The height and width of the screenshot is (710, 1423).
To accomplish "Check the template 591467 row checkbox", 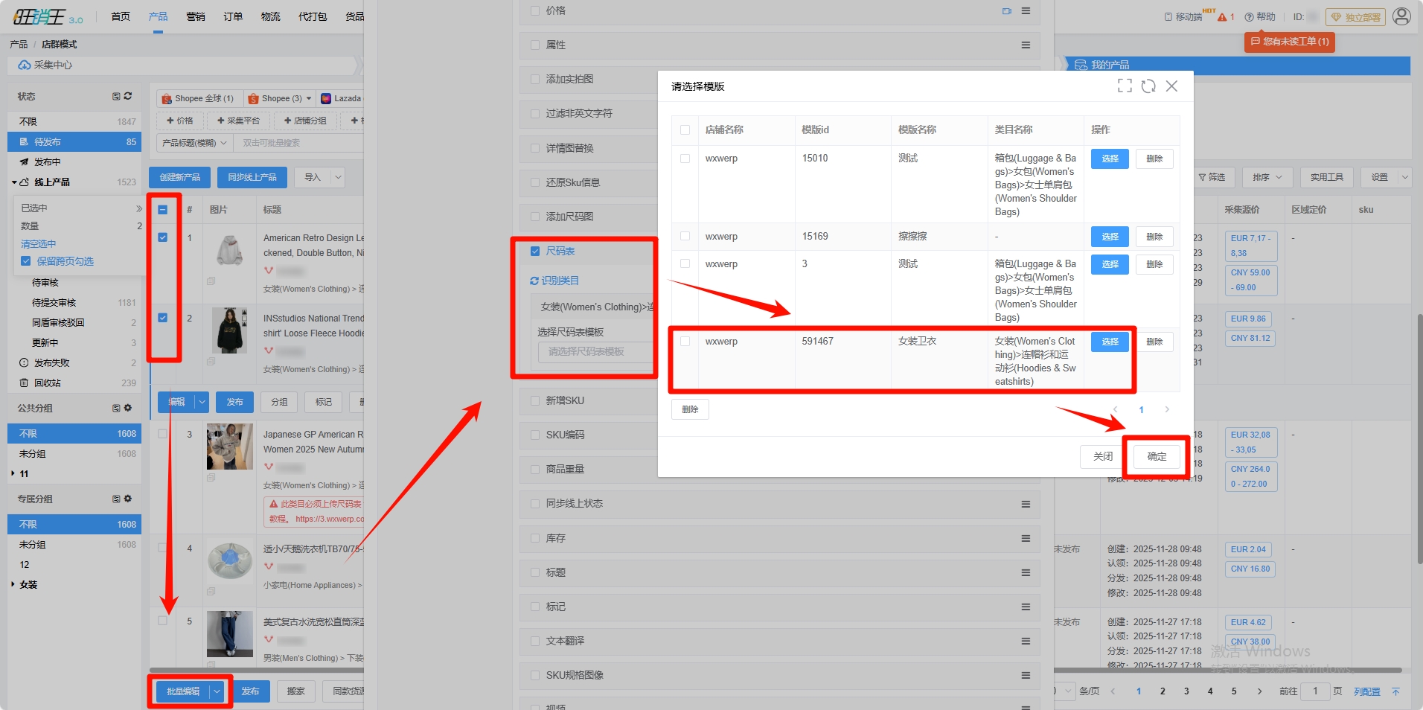I will [x=685, y=342].
